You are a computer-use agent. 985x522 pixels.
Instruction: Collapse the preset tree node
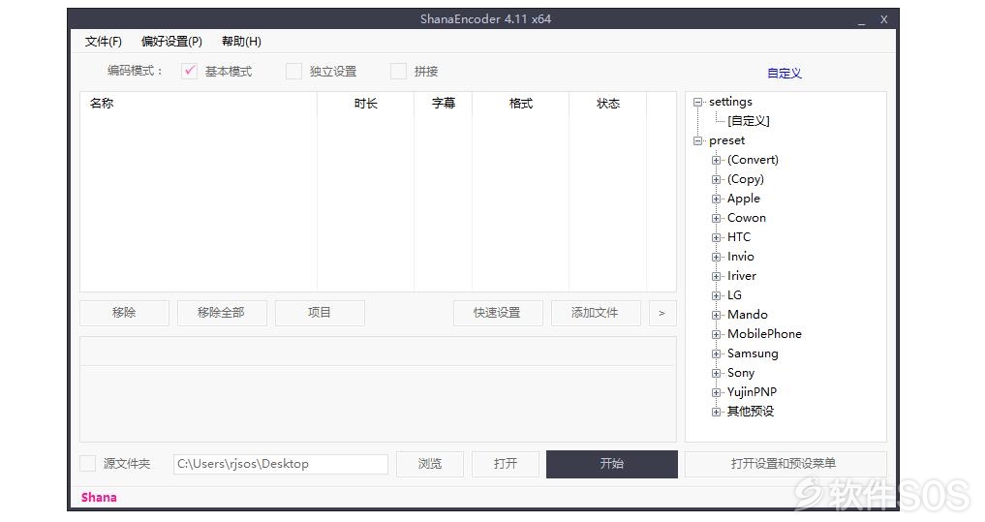697,140
